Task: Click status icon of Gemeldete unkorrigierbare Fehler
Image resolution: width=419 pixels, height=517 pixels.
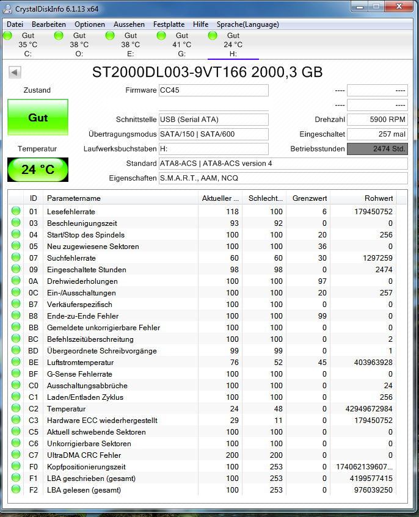Action: (x=16, y=327)
